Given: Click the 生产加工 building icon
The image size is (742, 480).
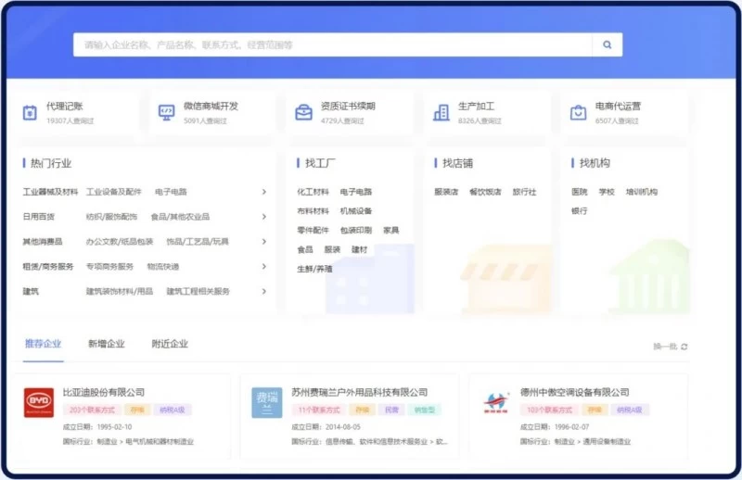Looking at the screenshot, I should click(x=441, y=113).
